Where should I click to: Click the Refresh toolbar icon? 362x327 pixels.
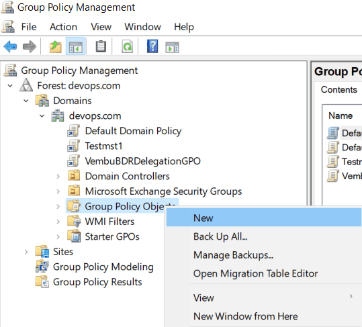127,46
